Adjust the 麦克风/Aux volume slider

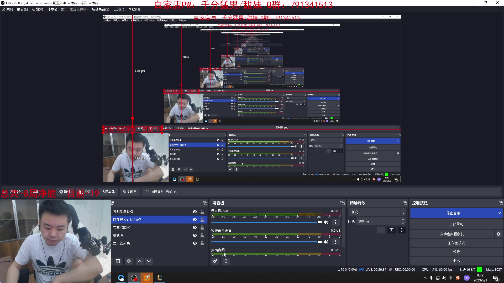pos(267,222)
